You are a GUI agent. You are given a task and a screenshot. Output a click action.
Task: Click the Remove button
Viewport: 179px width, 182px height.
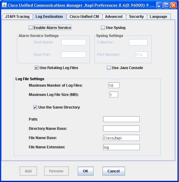56,171
